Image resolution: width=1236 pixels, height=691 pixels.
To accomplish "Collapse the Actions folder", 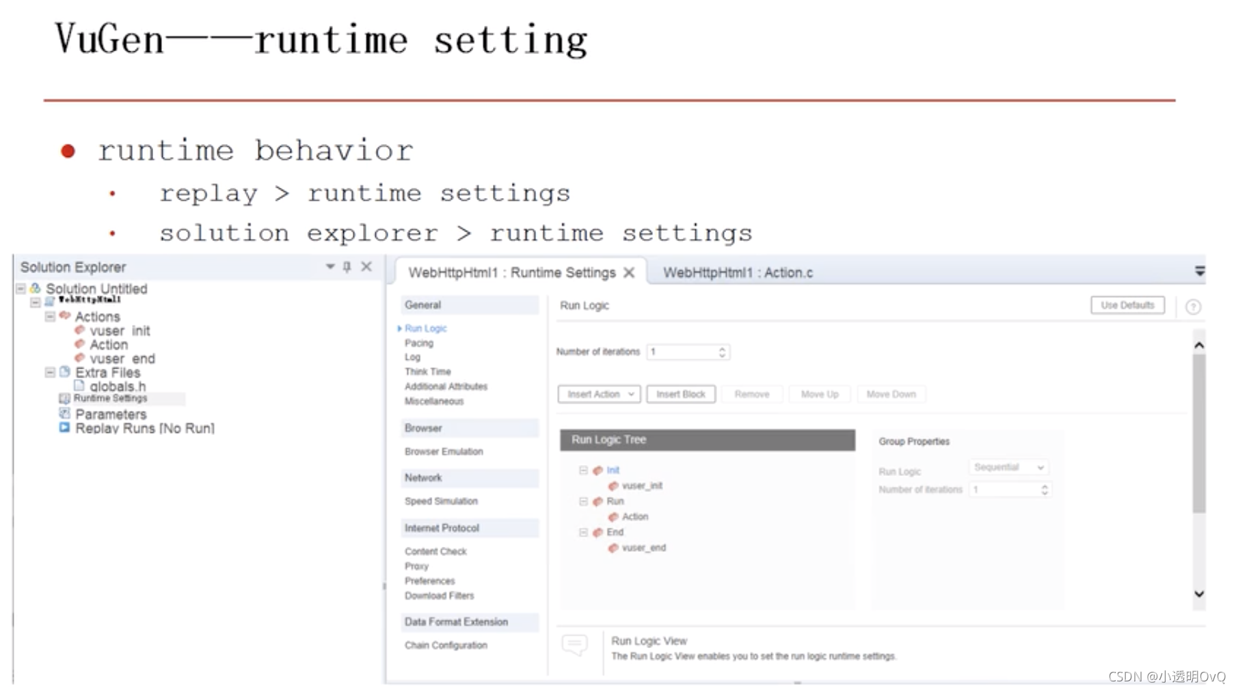I will [x=50, y=316].
